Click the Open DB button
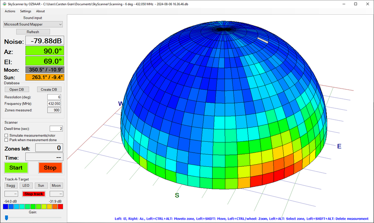Screen dimensions: 374x223 click(x=17, y=89)
